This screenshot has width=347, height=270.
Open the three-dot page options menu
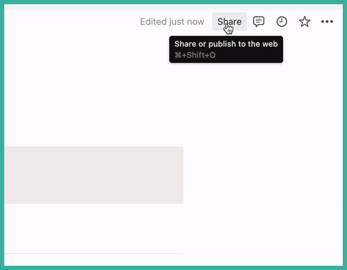327,22
